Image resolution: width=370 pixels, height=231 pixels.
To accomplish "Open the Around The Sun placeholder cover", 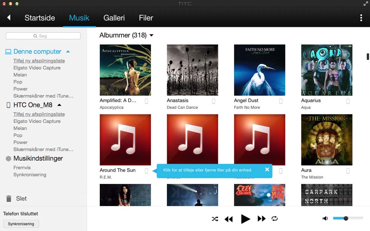I will click(125, 140).
